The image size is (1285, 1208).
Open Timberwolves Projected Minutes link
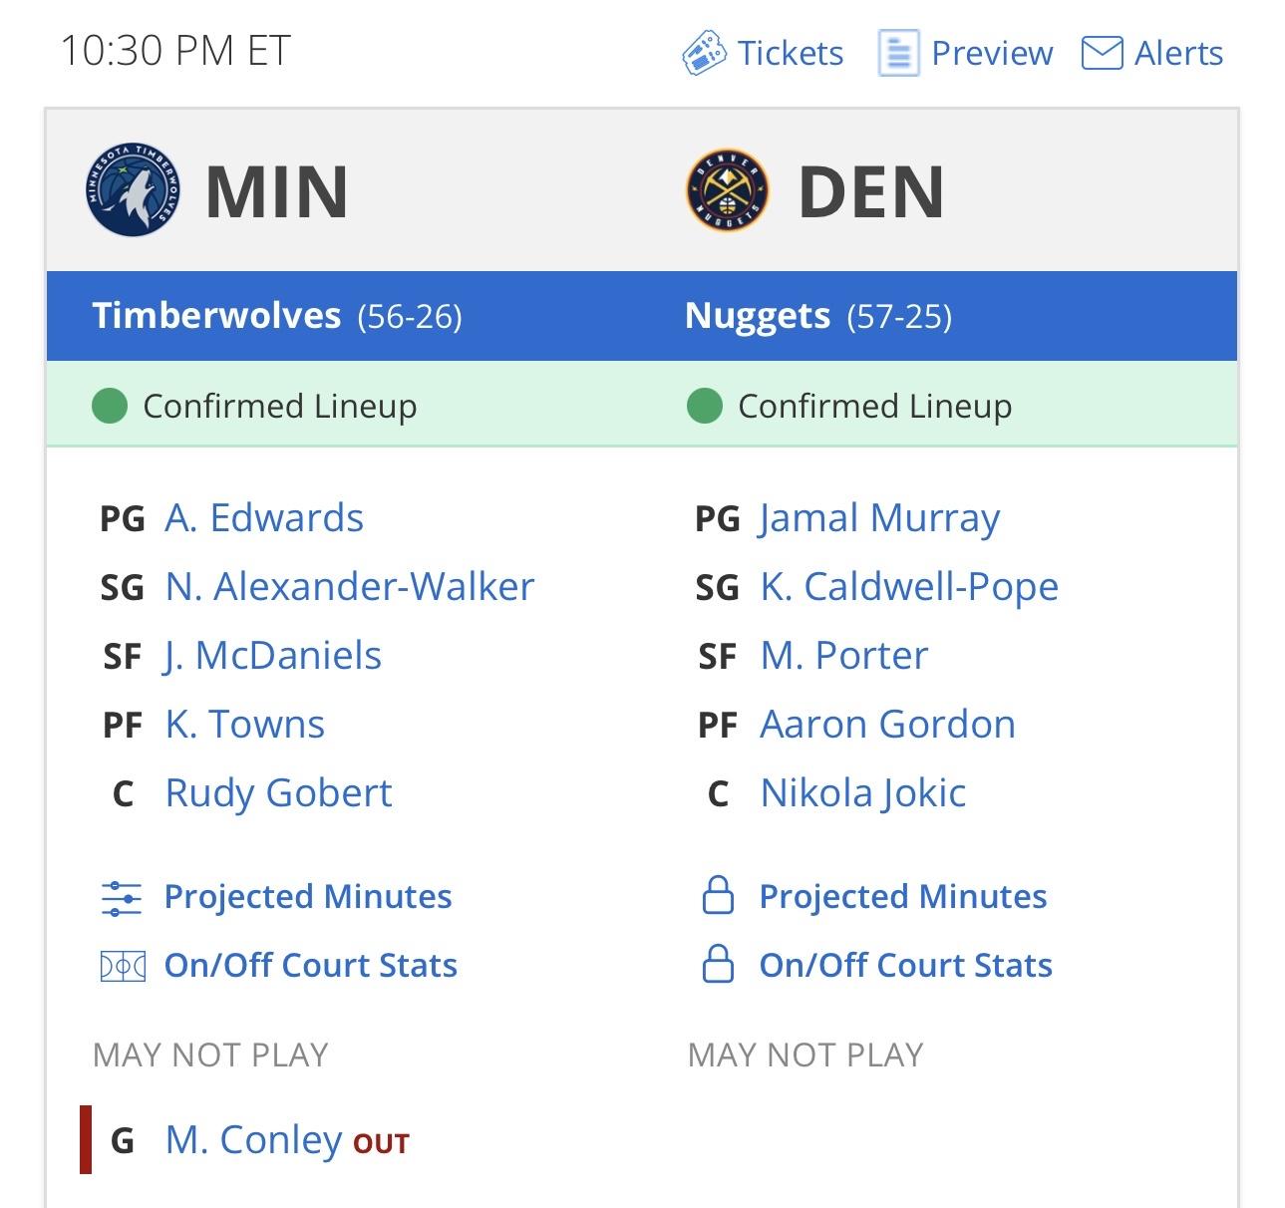point(307,897)
